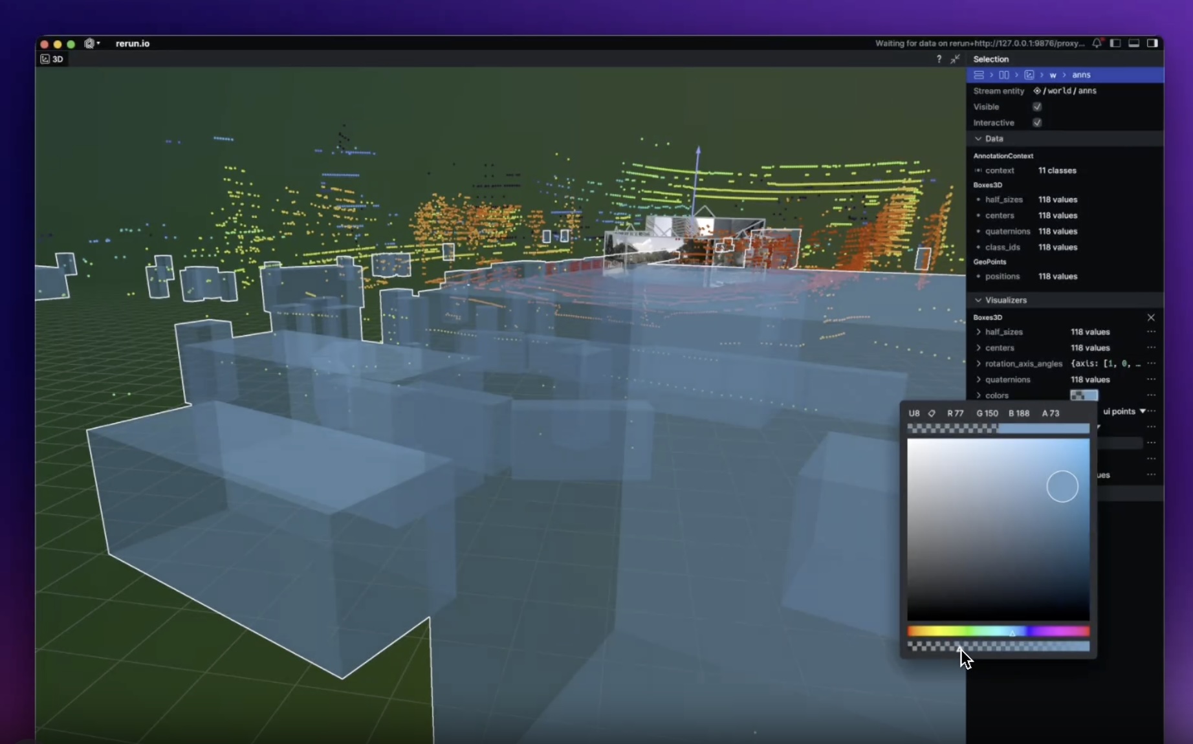Click anns in the selection breadcrumb
The height and width of the screenshot is (744, 1193).
click(x=1082, y=74)
